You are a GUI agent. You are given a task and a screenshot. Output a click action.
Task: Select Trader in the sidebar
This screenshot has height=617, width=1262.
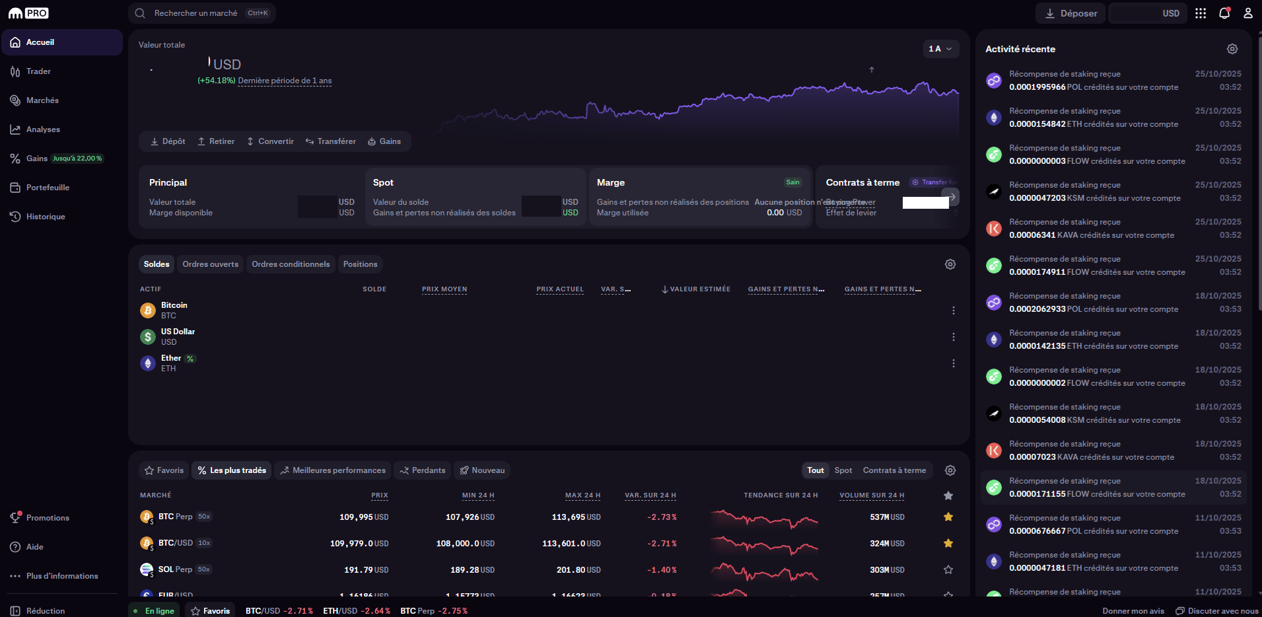[38, 71]
